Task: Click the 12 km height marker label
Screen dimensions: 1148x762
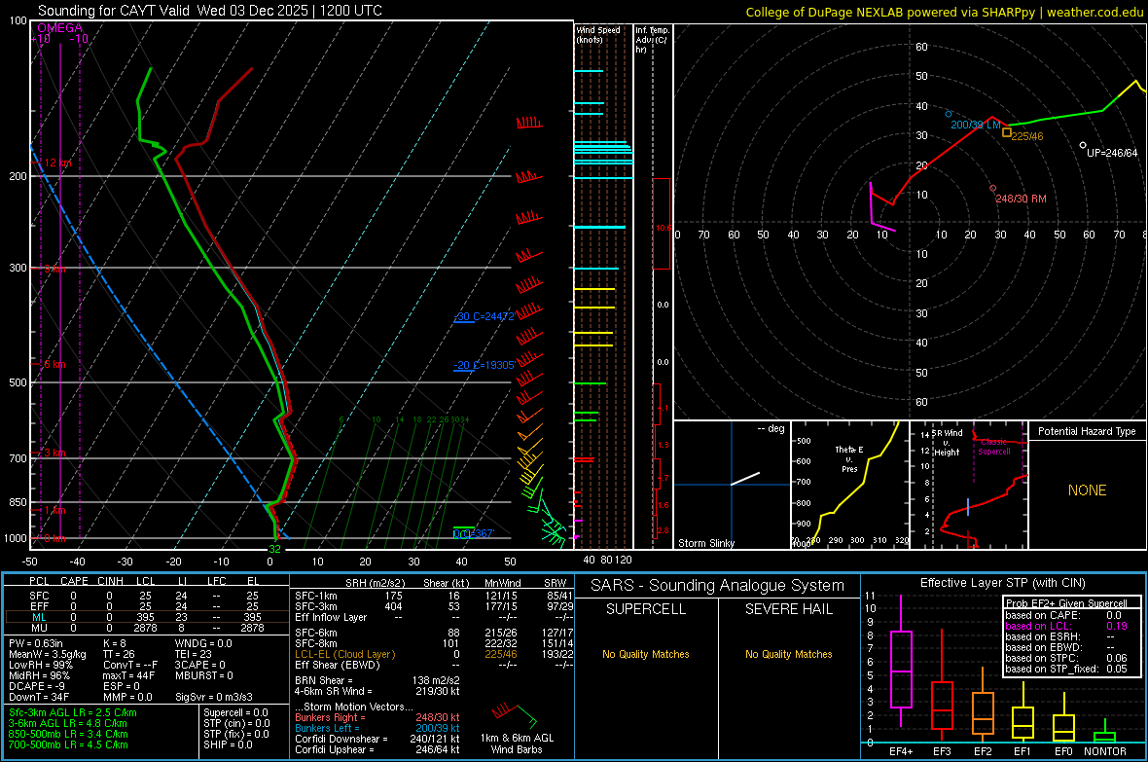Action: coord(57,163)
